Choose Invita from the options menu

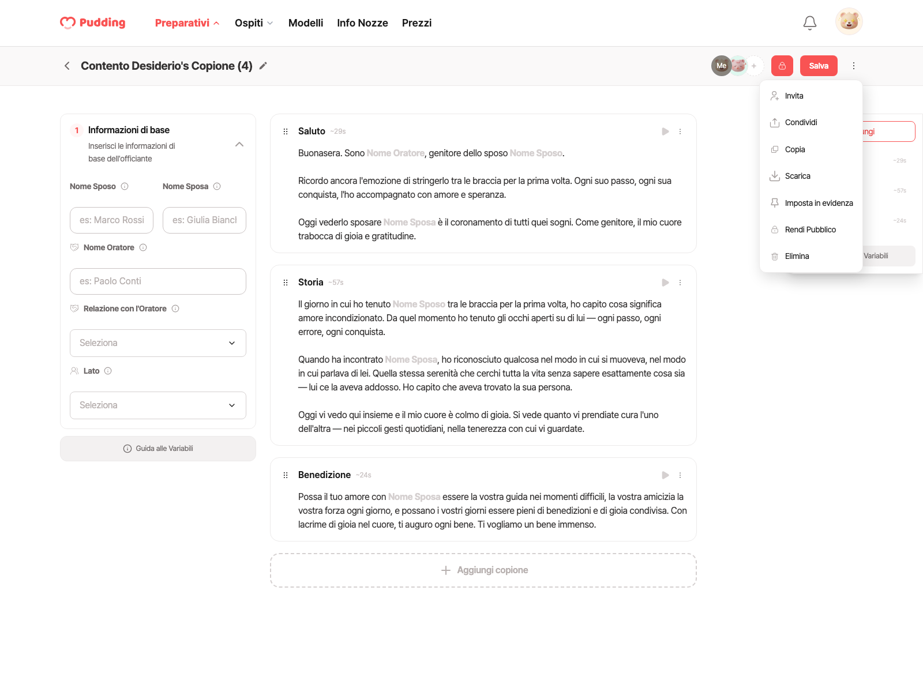[x=811, y=96]
